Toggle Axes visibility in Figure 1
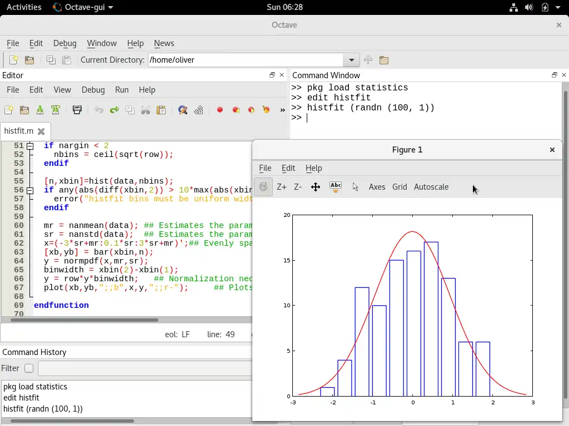The width and height of the screenshot is (569, 426). [x=377, y=187]
